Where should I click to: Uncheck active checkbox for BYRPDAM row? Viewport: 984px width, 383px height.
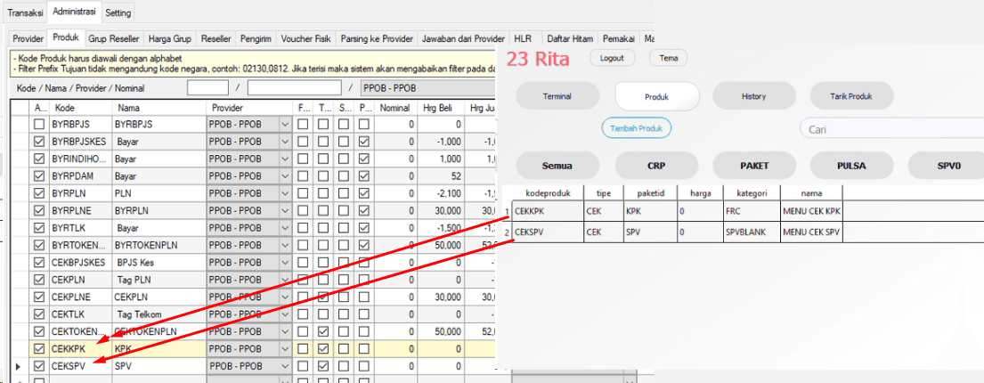[39, 176]
